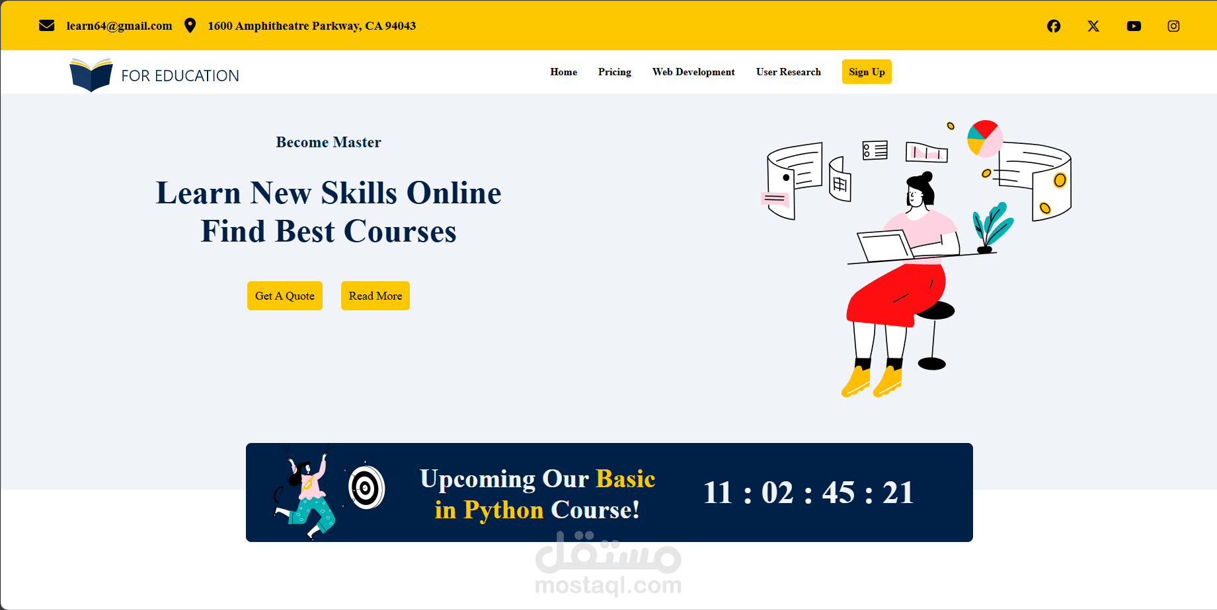Click the 'Find Best Courses' heading line
Image resolution: width=1217 pixels, height=610 pixels.
tap(329, 231)
